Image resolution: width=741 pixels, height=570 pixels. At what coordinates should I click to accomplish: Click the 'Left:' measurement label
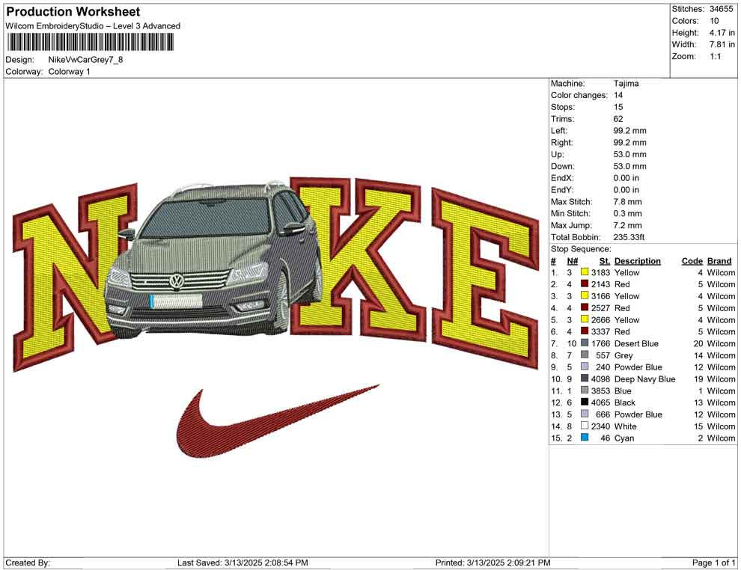click(559, 131)
